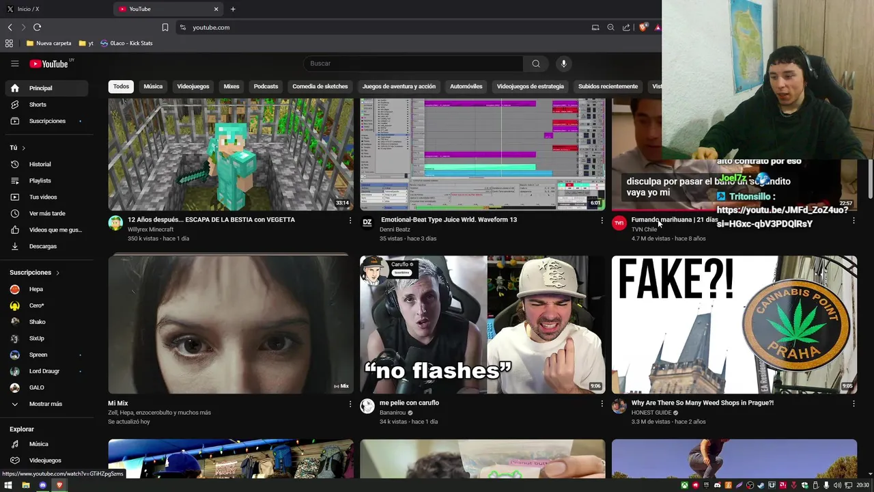This screenshot has width=874, height=492.
Task: Open Suscripciones in the sidebar
Action: (x=47, y=121)
